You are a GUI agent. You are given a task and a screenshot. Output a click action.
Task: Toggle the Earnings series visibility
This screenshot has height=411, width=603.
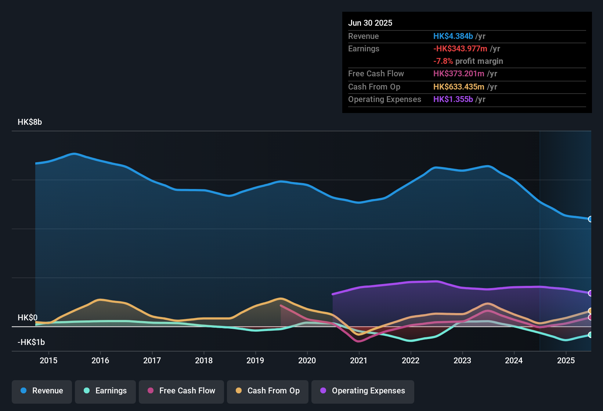tap(105, 391)
